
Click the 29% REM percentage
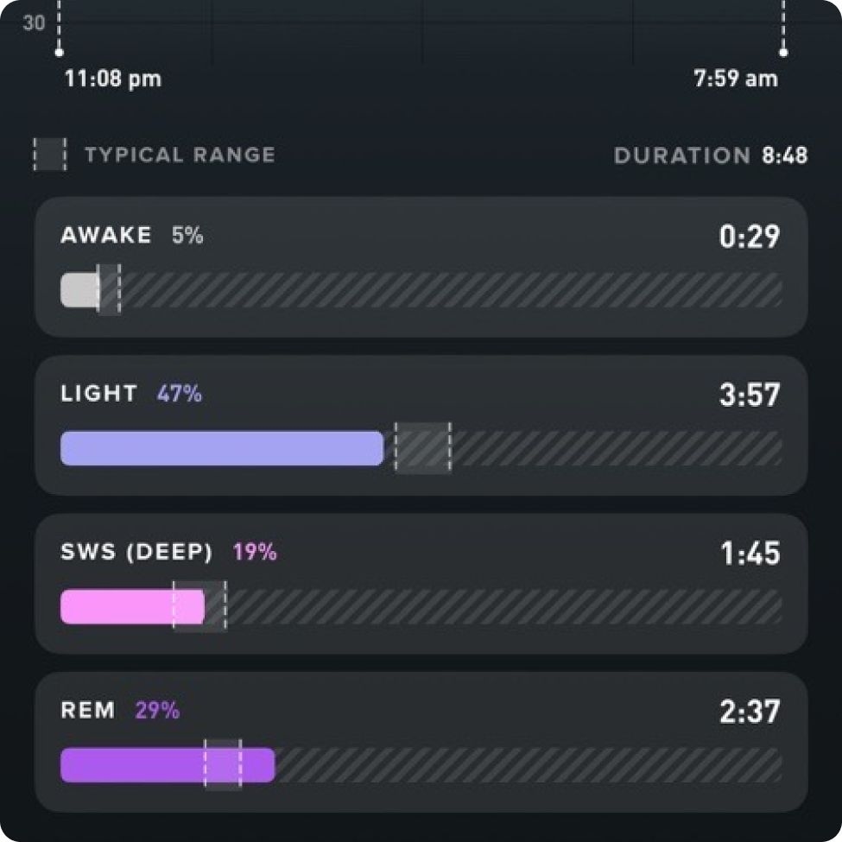[157, 710]
